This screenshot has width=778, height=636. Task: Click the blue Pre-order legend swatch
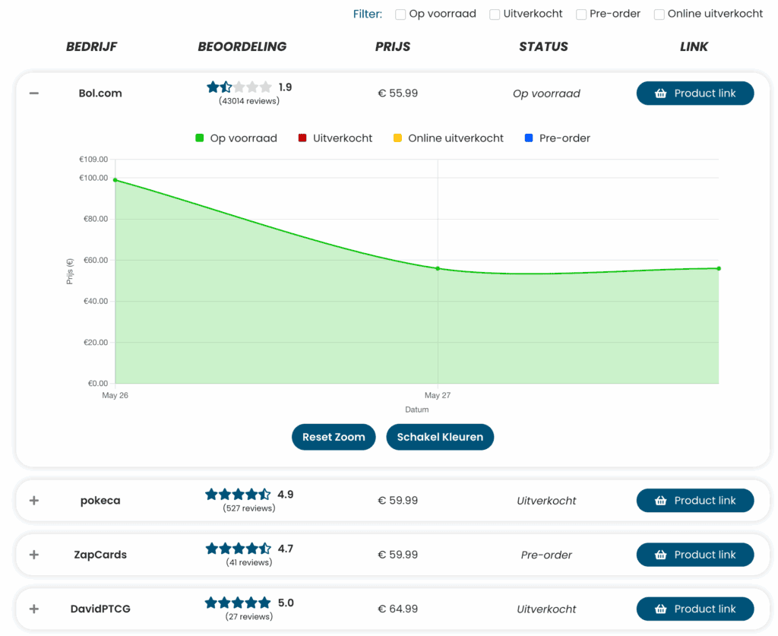pos(529,138)
